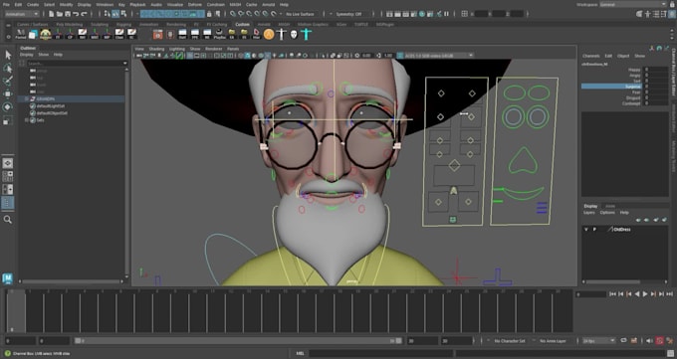This screenshot has width=677, height=359.
Task: Click the loop playback icon
Action: 624,341
